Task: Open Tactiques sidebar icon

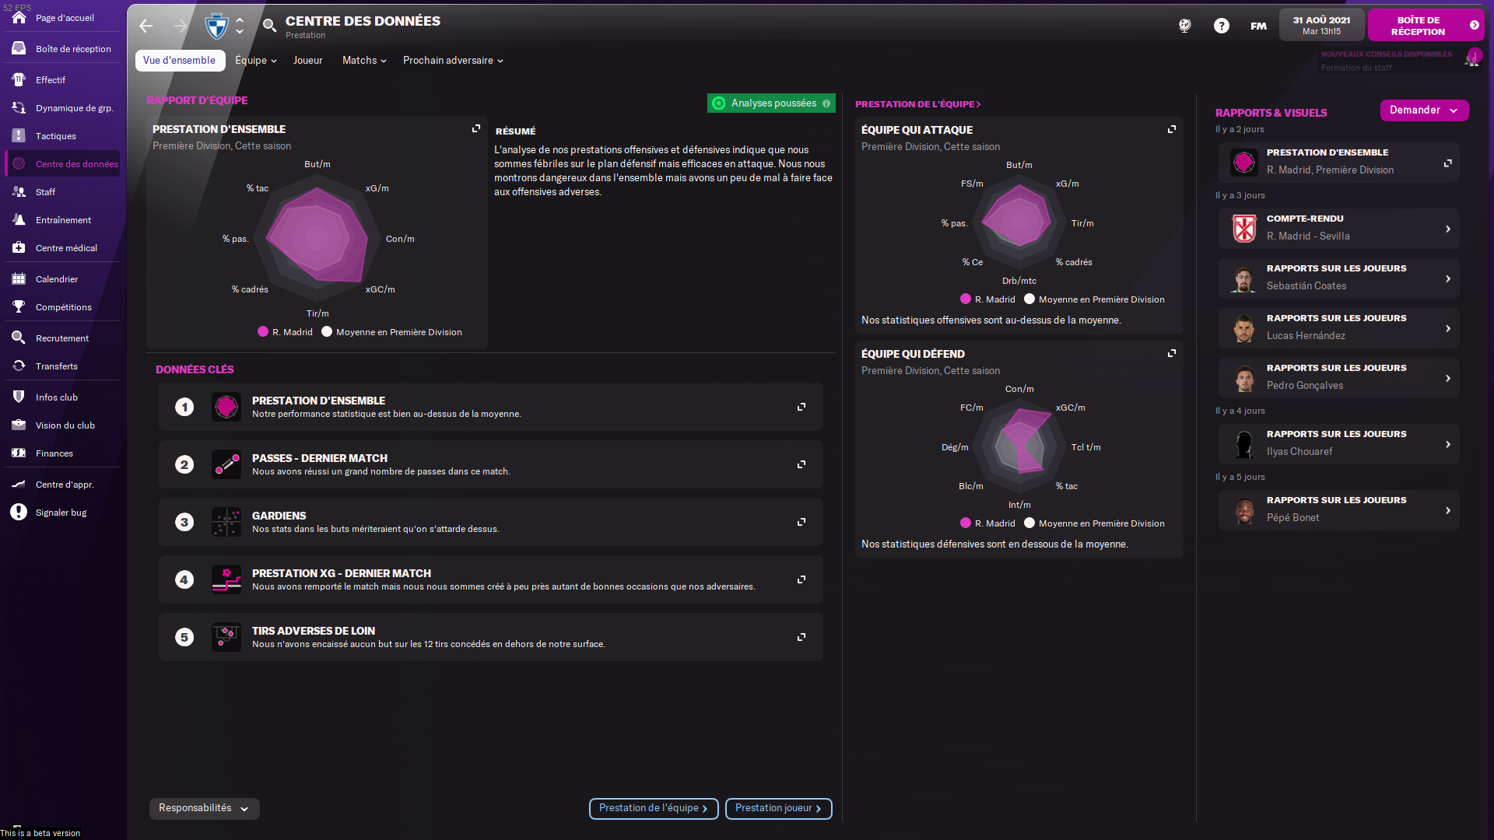Action: point(19,135)
